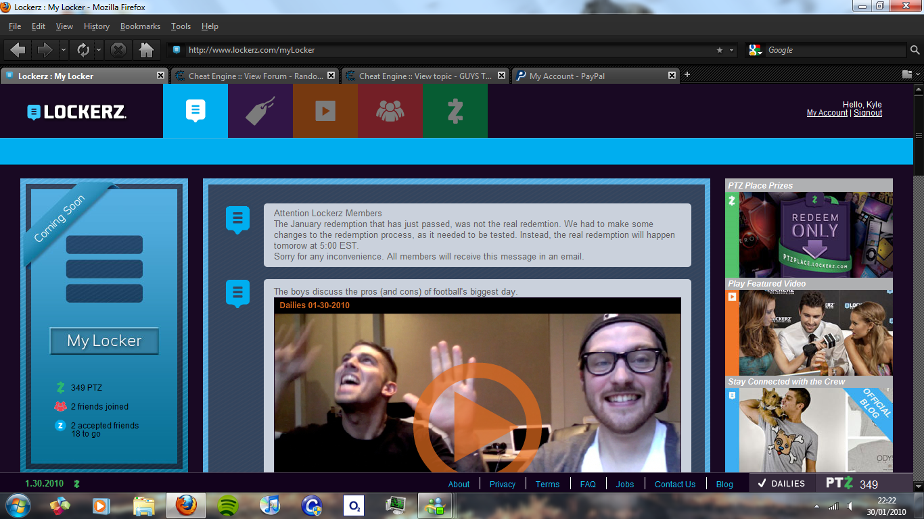Open search engine selector dropdown
Screen dimensions: 924x519
point(756,50)
